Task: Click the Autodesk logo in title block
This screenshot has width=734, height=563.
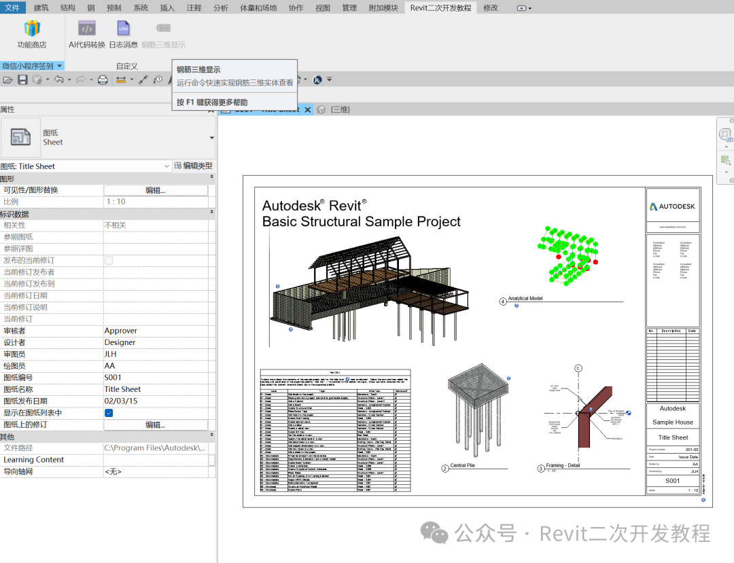Action: 673,206
